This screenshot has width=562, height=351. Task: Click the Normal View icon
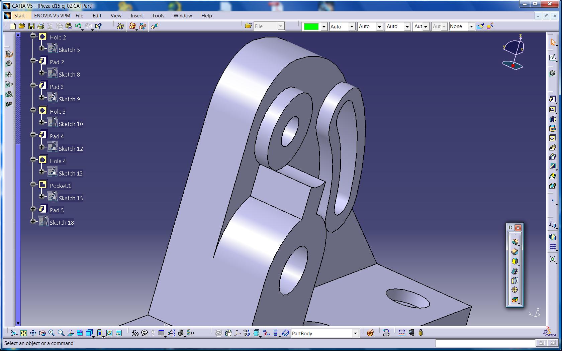click(70, 333)
